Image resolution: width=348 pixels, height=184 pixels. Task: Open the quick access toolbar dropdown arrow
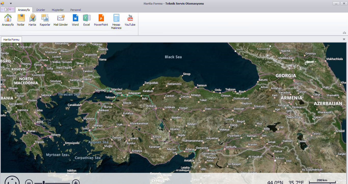tap(11, 4)
